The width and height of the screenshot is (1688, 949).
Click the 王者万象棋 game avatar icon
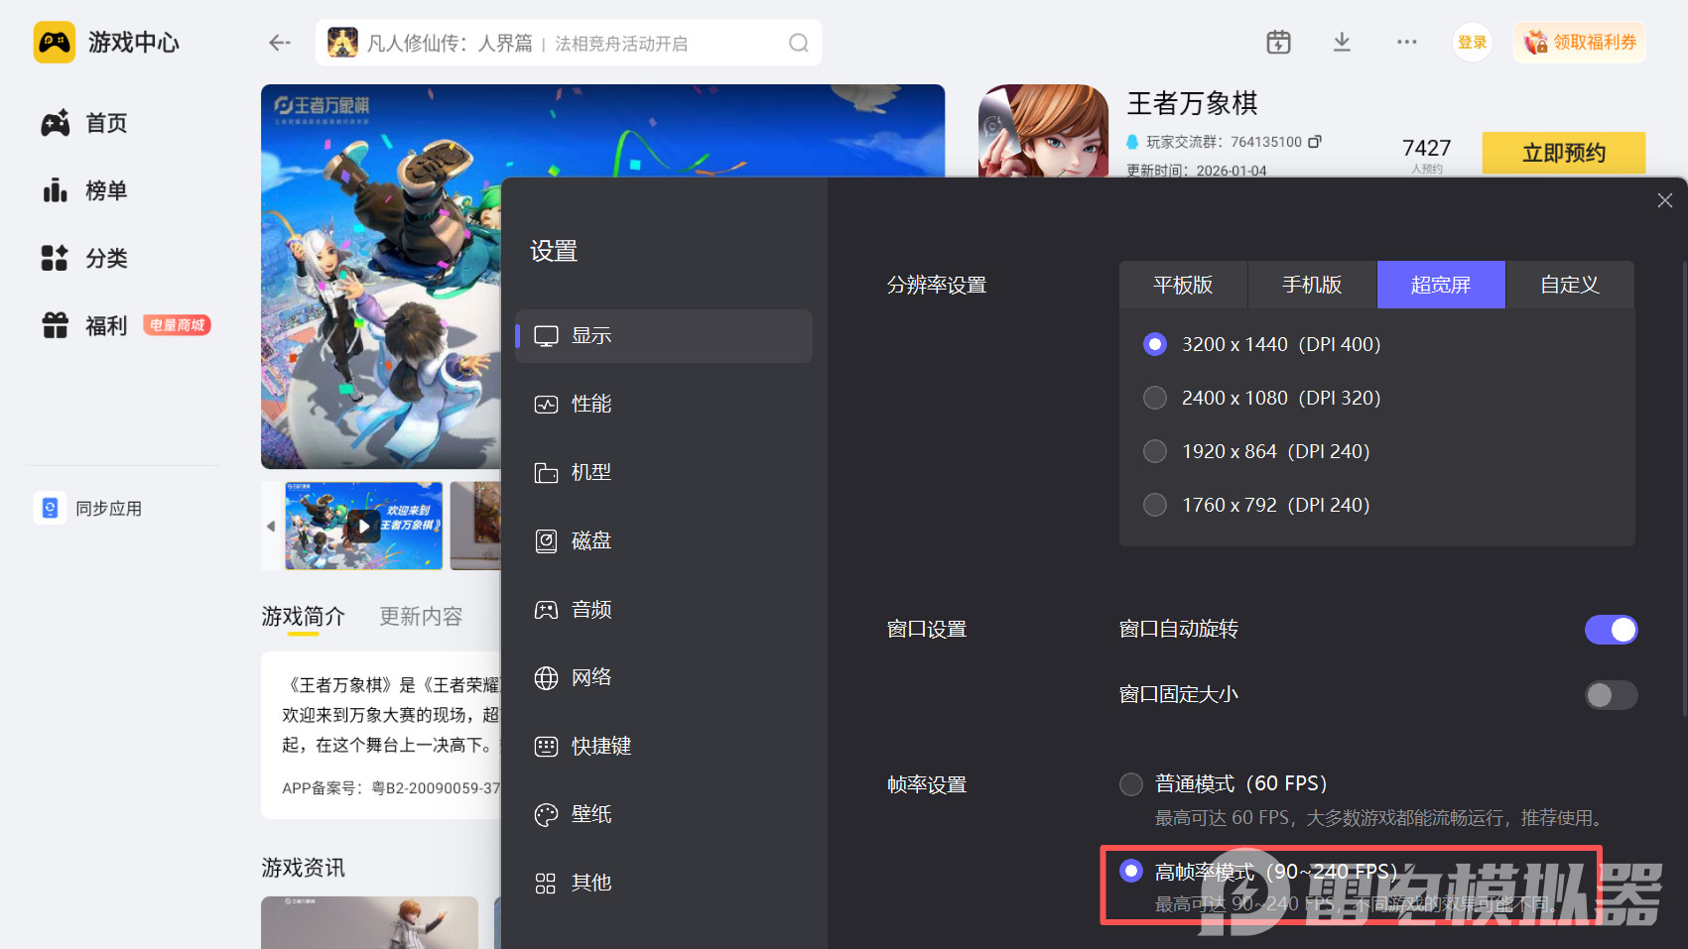(x=1044, y=131)
